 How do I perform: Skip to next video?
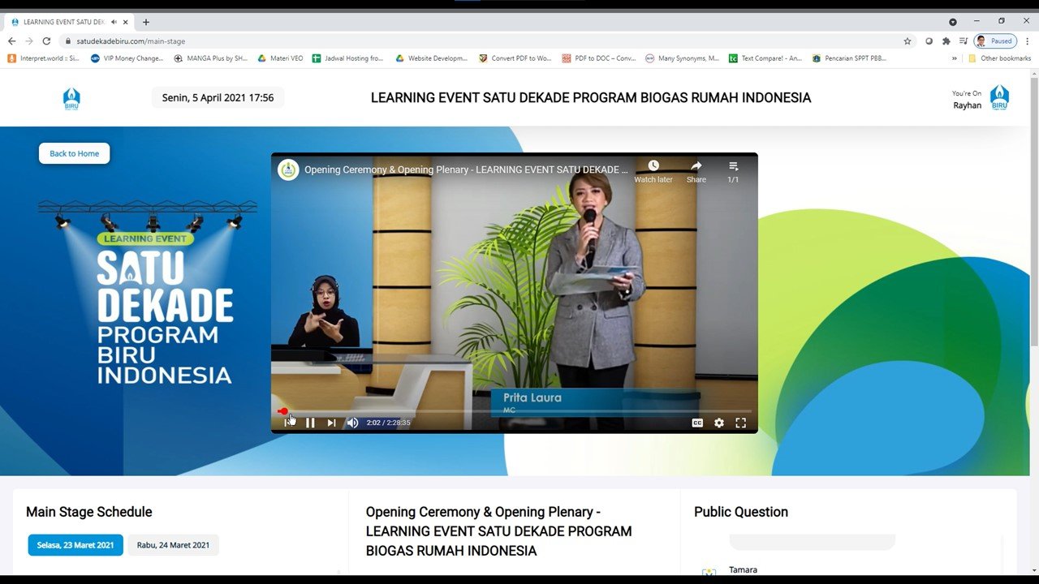[x=331, y=423]
